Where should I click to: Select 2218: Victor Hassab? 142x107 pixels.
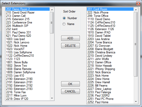coord(110,66)
